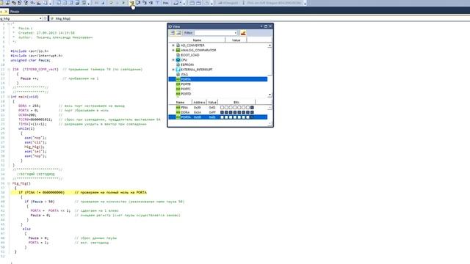Click expand-all icon in IO View toolbar
The image size is (470, 264).
(x=173, y=33)
